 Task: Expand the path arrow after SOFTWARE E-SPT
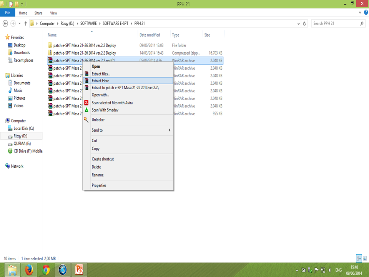131,23
